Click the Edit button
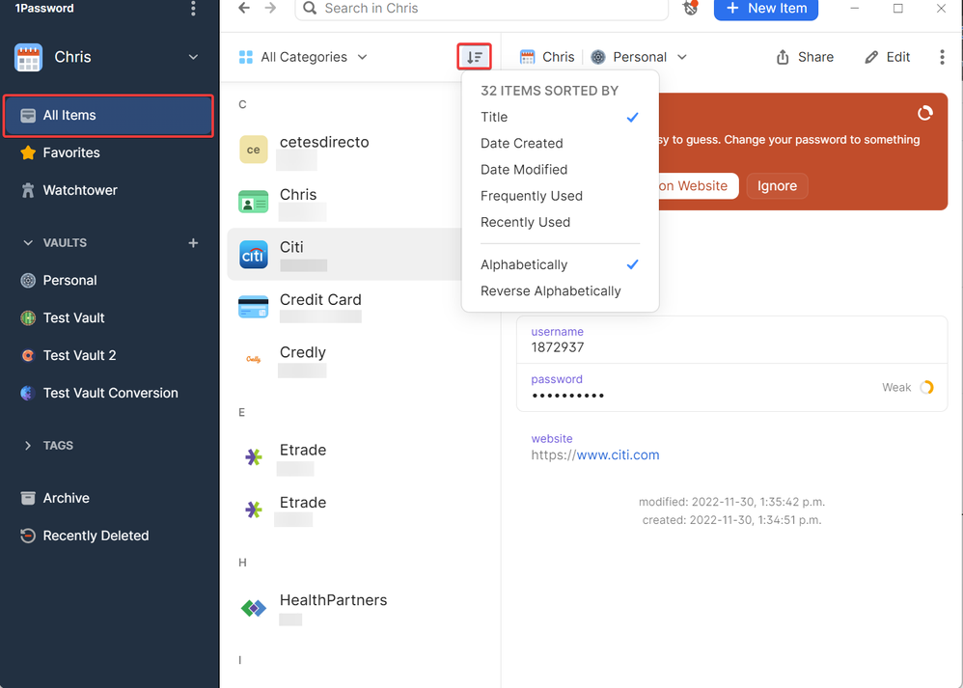963x688 pixels. tap(888, 57)
